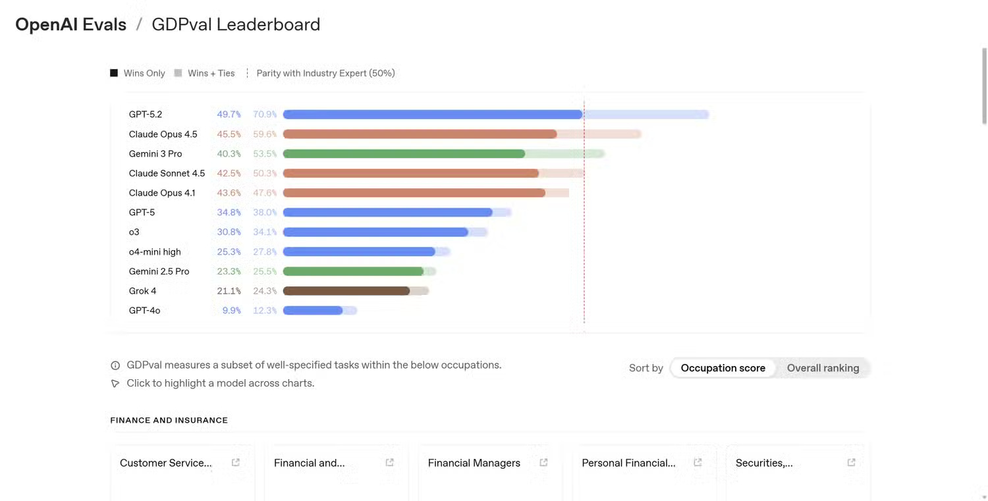
Task: Switch the sort toggle to Overall ranking
Action: (823, 367)
